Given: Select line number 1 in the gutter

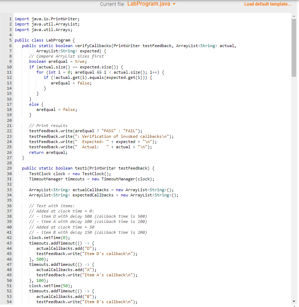Looking at the screenshot, I should (10, 19).
